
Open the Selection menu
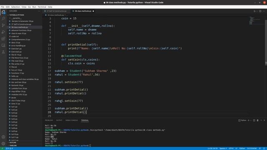point(15,7)
